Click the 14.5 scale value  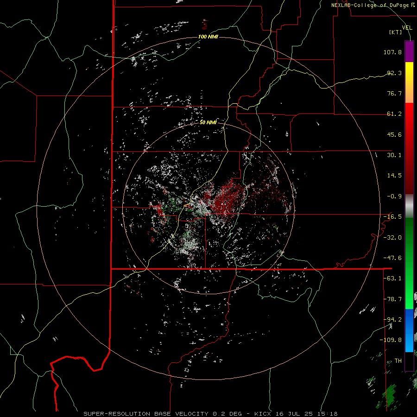click(x=394, y=176)
